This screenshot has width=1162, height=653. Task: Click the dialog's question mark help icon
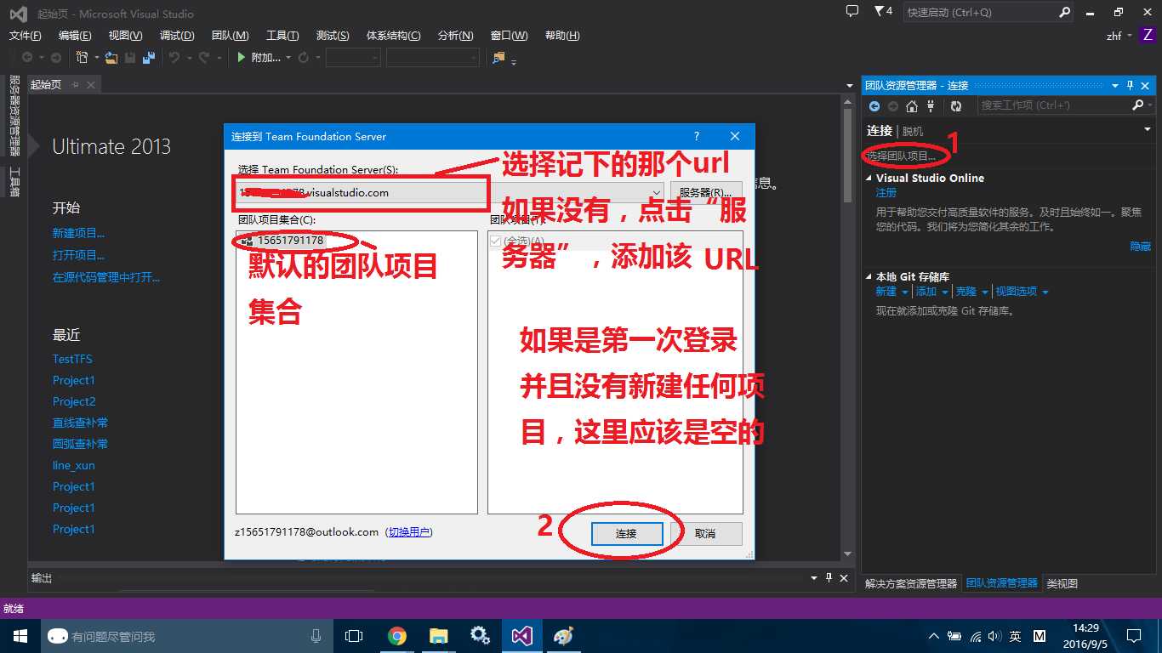(696, 136)
